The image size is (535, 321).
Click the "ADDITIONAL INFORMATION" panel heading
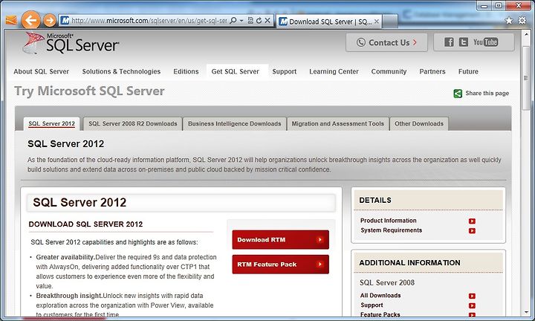pos(409,262)
